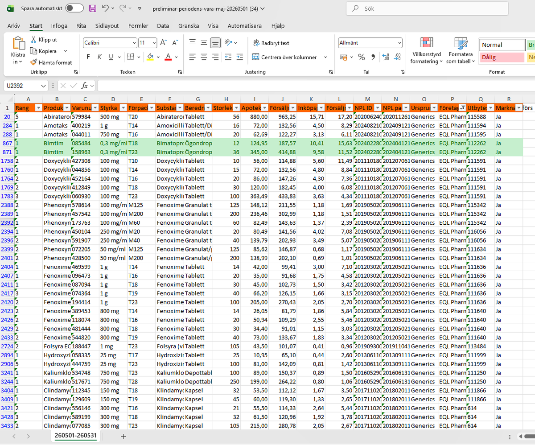The height and width of the screenshot is (445, 535).
Task: Open Tecken font settings dialog launcher
Action: 180,72
